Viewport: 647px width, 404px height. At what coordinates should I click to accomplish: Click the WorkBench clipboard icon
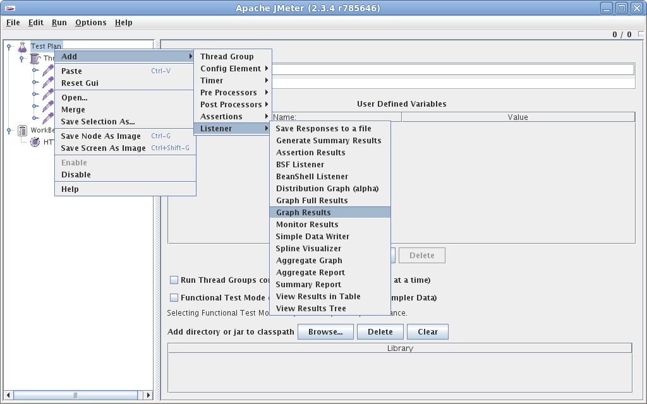tap(22, 130)
